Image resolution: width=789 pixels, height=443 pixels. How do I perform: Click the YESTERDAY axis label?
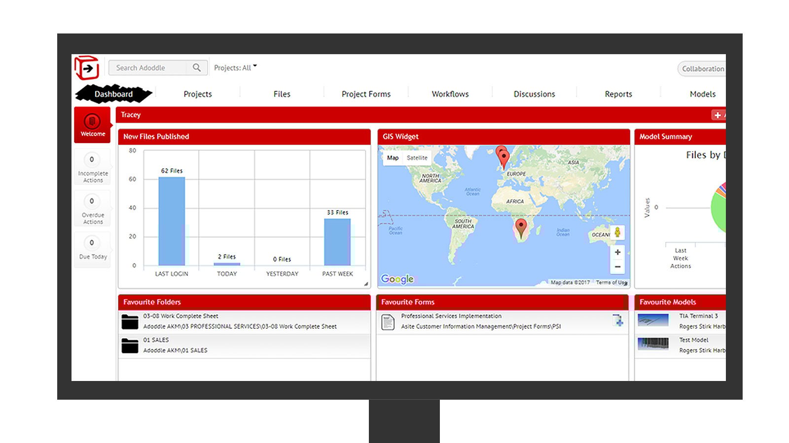(282, 274)
